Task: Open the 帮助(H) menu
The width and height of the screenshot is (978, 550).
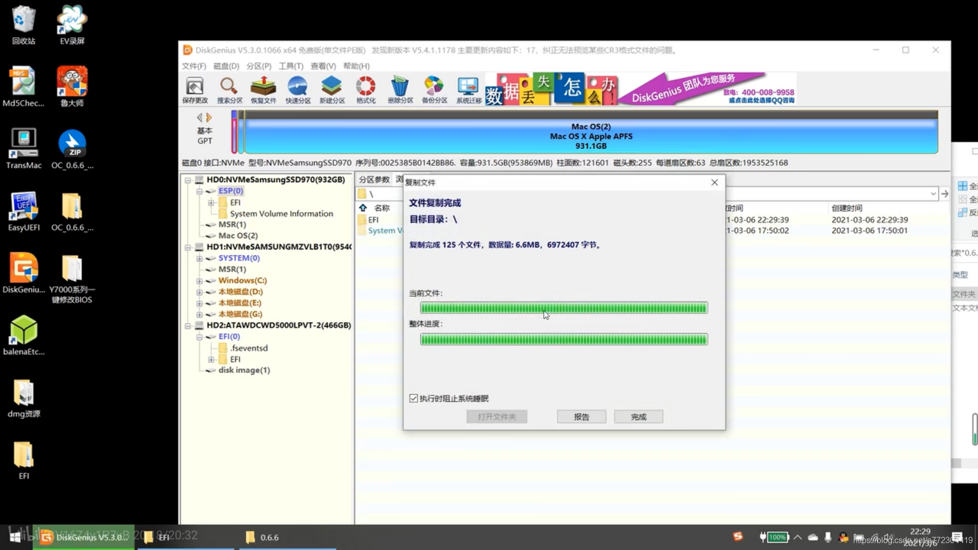Action: 356,66
